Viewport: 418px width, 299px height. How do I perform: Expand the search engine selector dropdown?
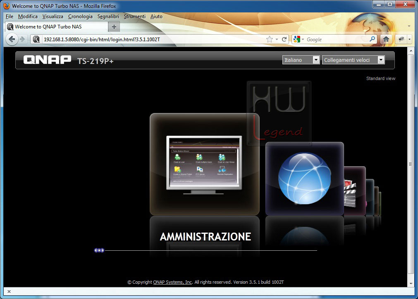point(303,39)
